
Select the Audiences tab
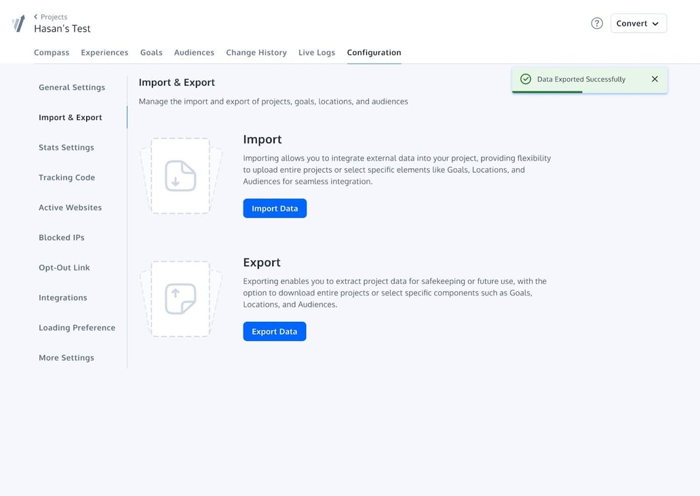(x=194, y=52)
